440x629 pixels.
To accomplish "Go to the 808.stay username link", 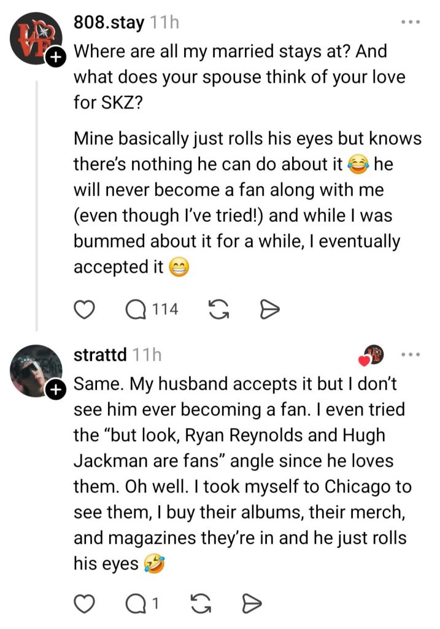I will tap(109, 23).
